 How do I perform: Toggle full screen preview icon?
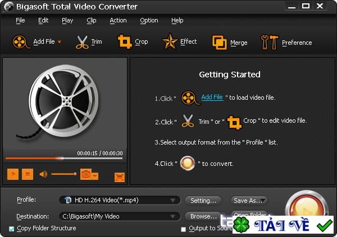tap(120, 177)
